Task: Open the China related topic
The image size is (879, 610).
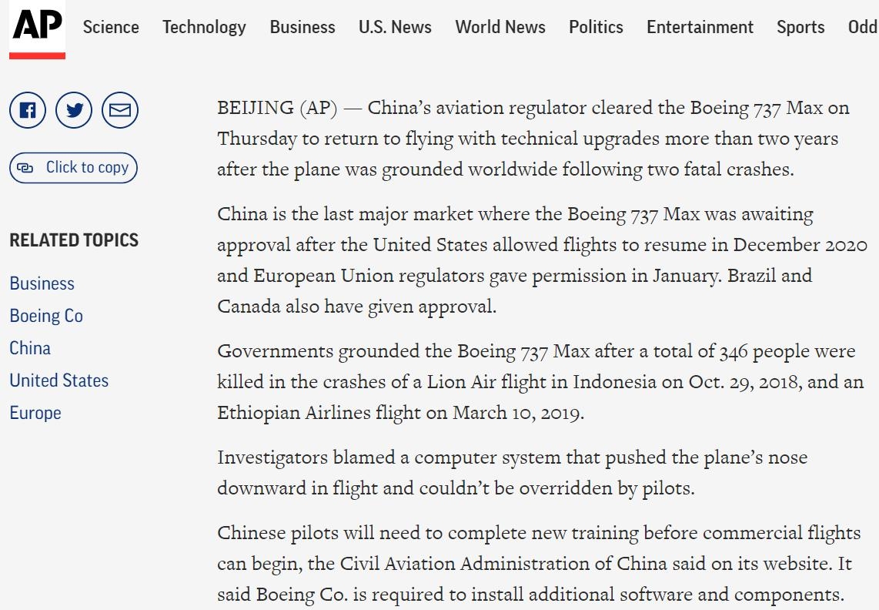Action: click(x=30, y=348)
